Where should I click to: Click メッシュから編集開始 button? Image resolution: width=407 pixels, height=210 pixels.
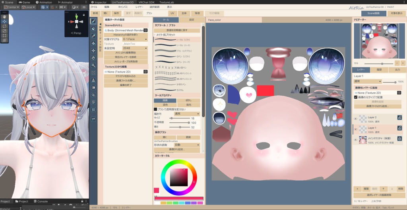pos(126,53)
